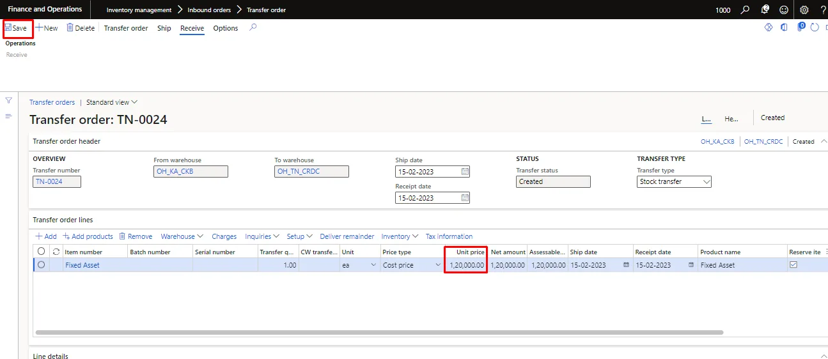828x359 pixels.
Task: Click the From warehouse field
Action: click(x=191, y=171)
